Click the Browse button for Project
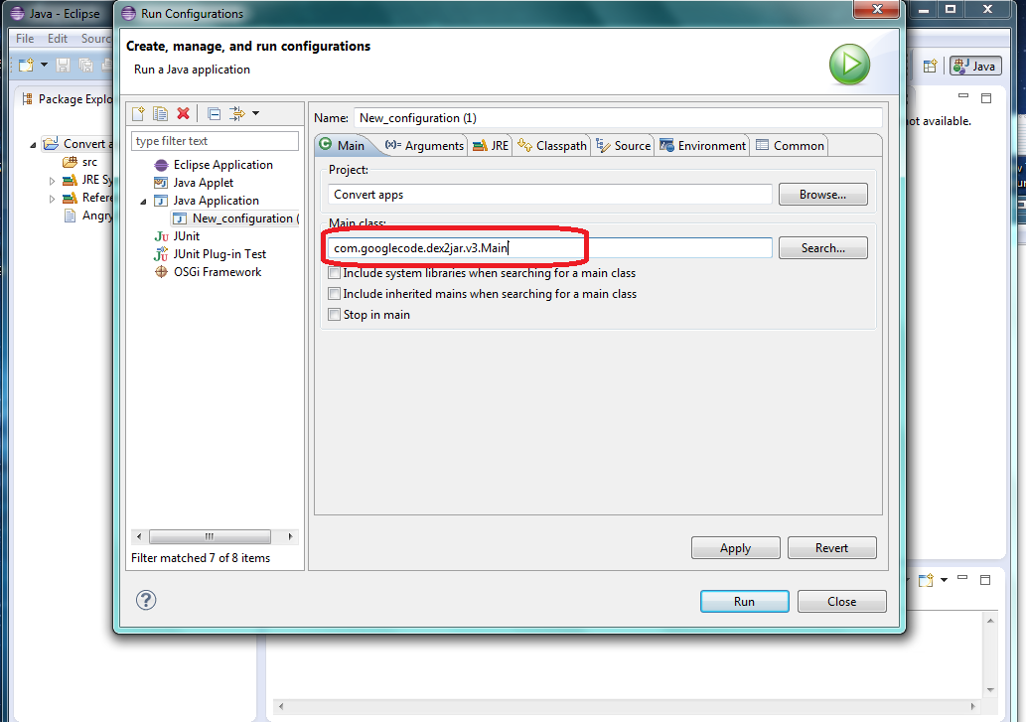The image size is (1026, 722). click(822, 195)
